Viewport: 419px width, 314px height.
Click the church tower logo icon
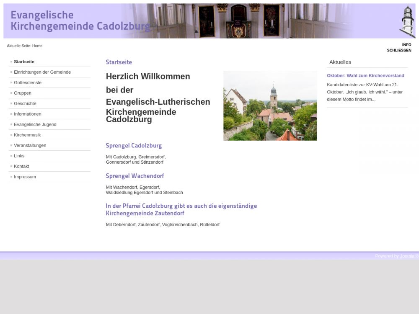406,22
